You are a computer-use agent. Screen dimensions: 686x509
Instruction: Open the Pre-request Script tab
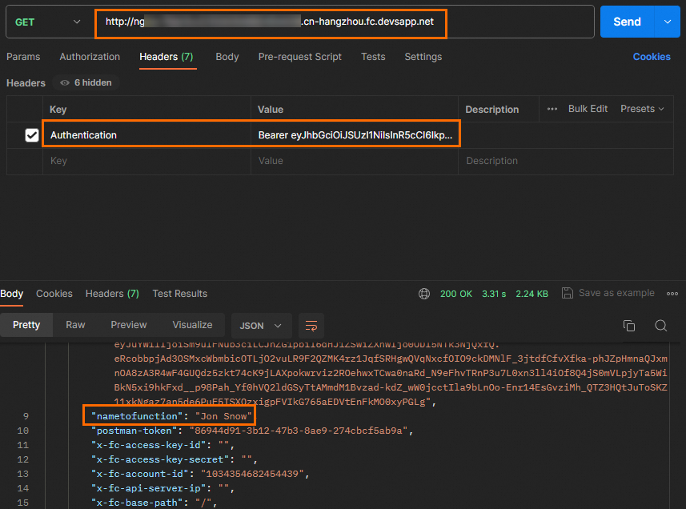coord(299,57)
